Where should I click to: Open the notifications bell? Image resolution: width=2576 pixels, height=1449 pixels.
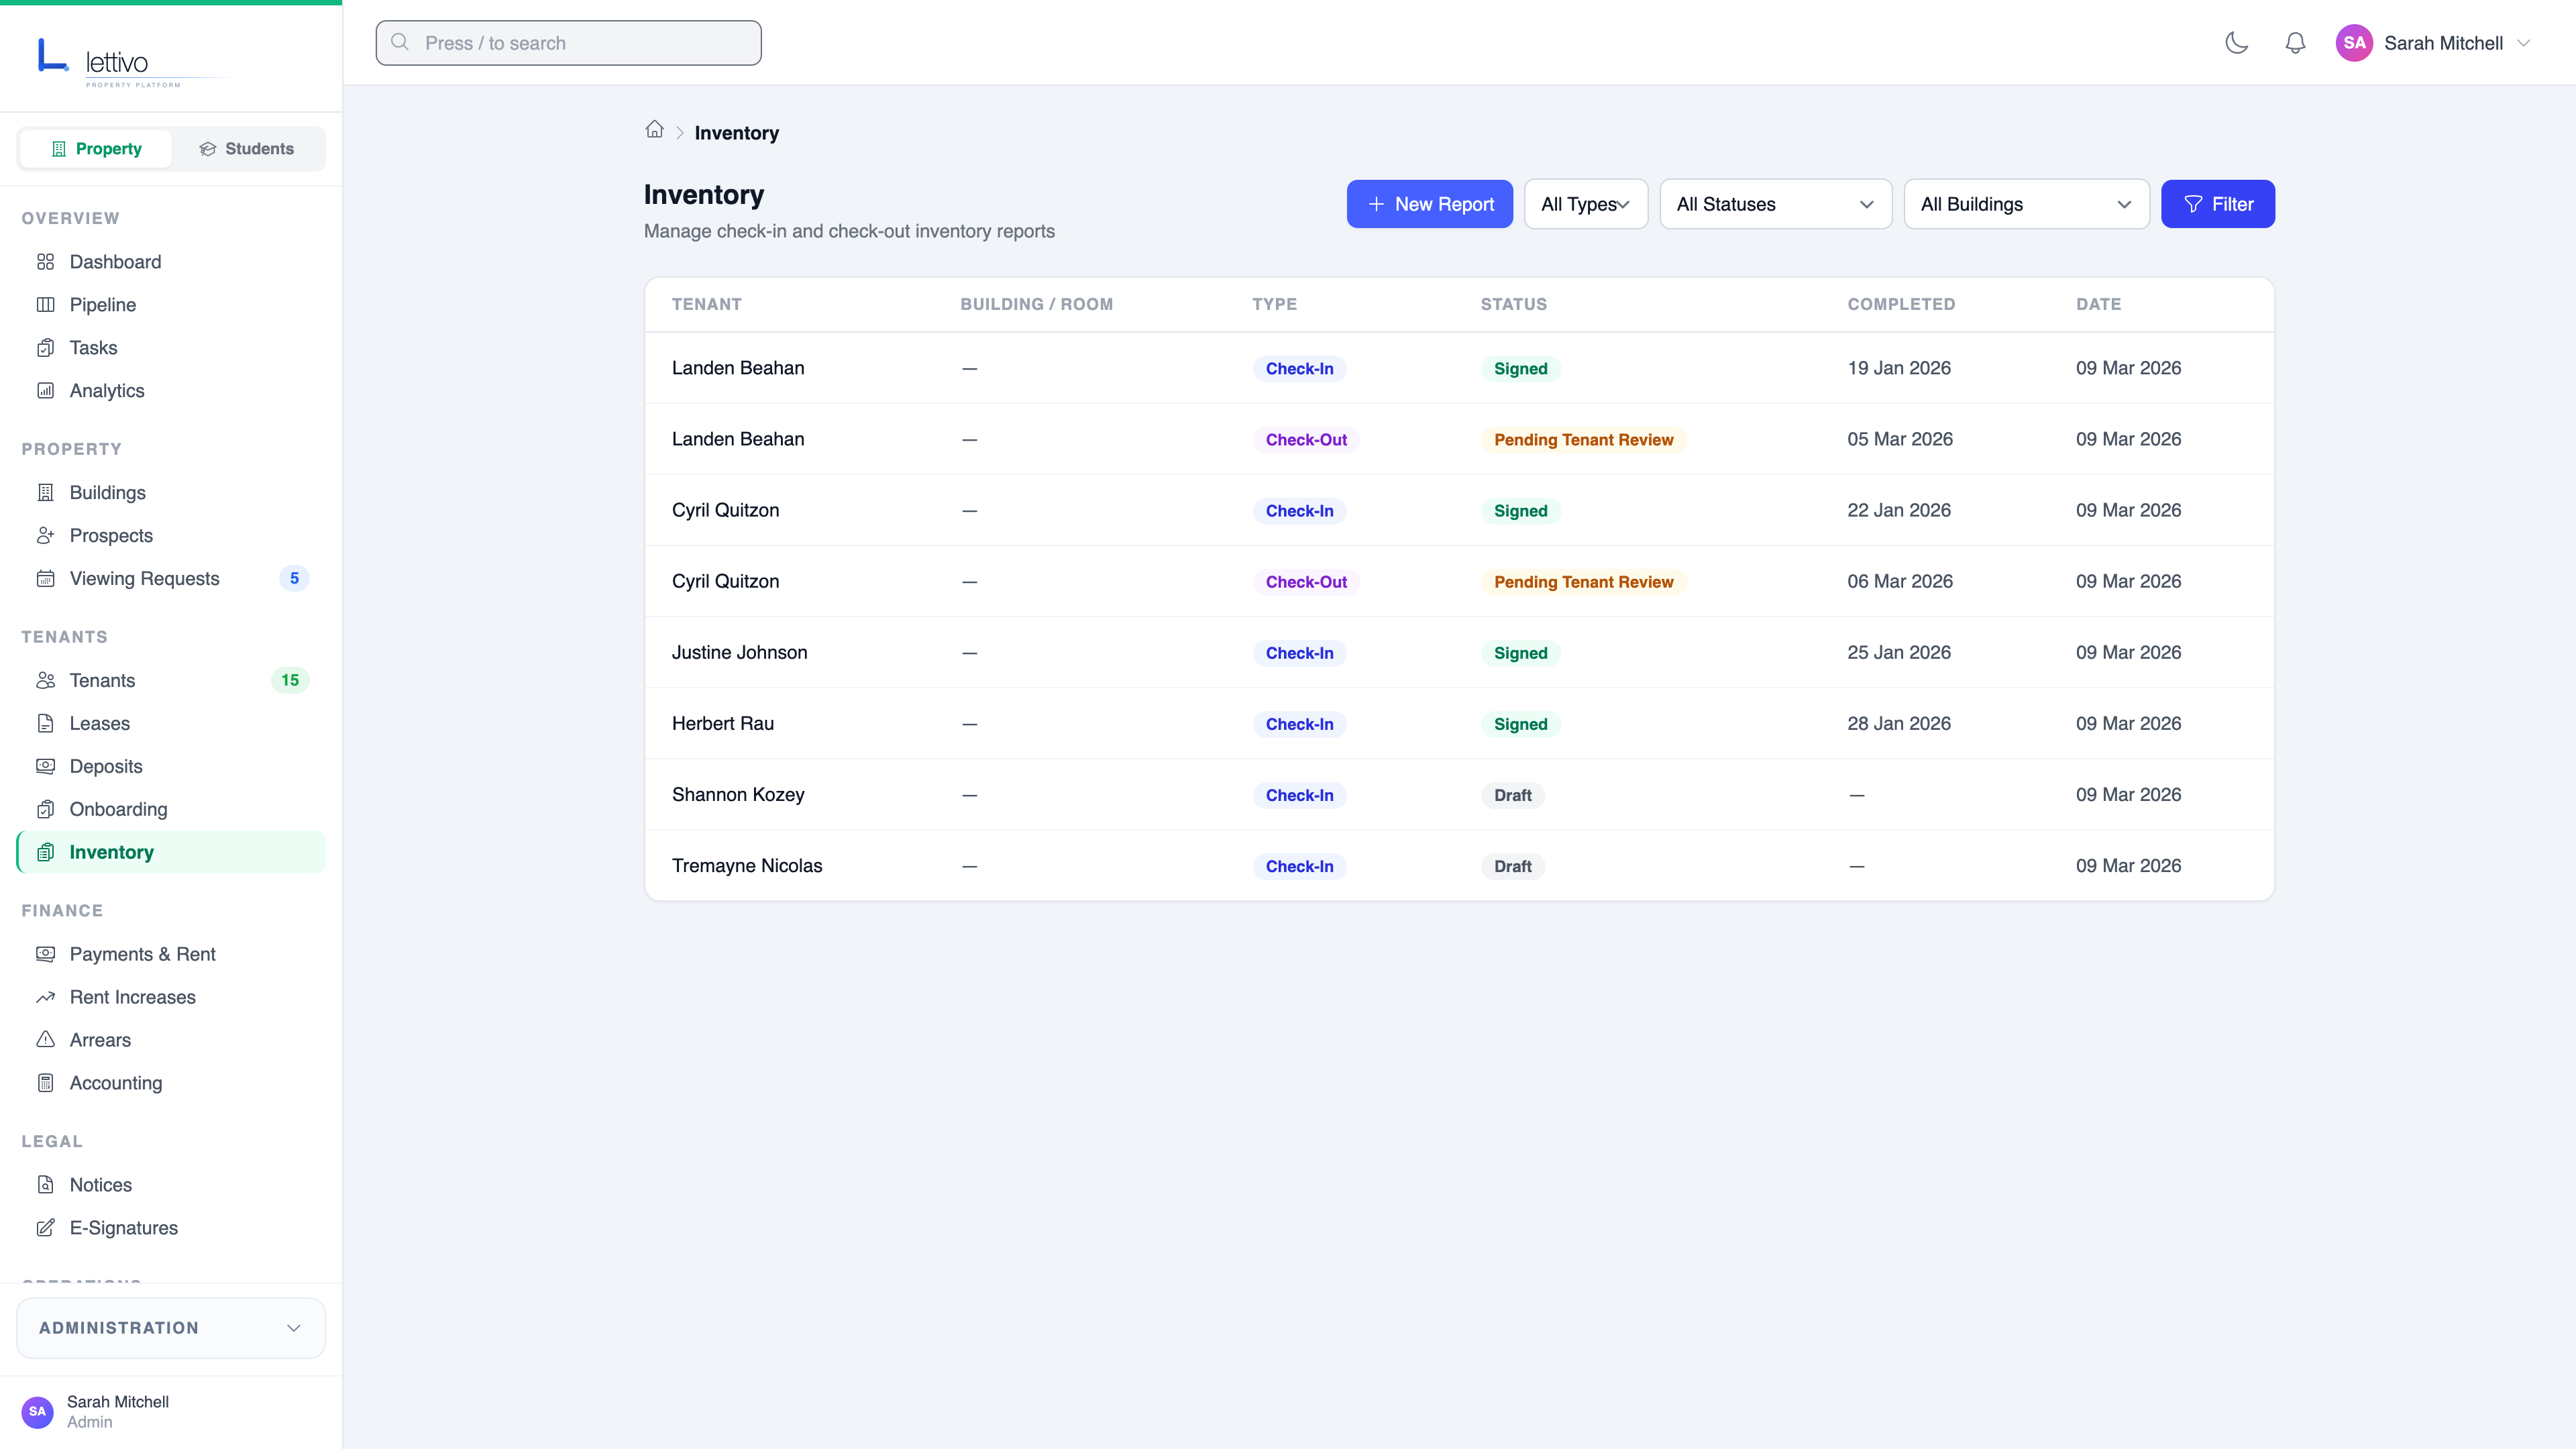pyautogui.click(x=2295, y=43)
